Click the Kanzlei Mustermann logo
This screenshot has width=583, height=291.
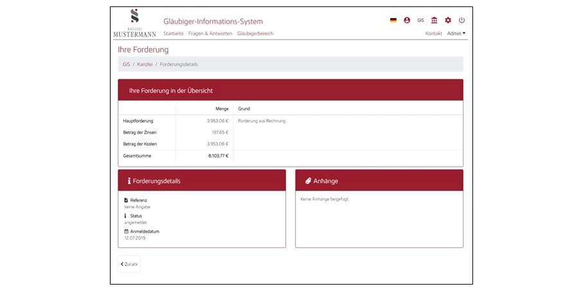point(134,23)
